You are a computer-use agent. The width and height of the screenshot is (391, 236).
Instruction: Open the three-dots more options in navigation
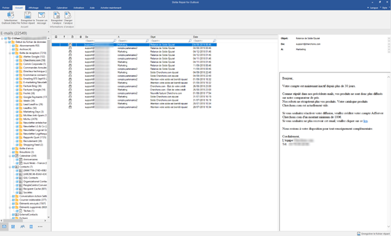click(x=40, y=226)
